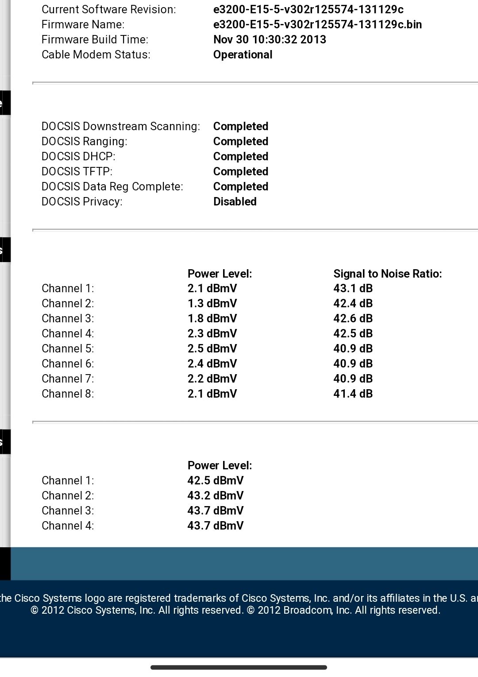The image size is (478, 677).
Task: Click the Signal to Noise Ratio header
Action: point(388,274)
